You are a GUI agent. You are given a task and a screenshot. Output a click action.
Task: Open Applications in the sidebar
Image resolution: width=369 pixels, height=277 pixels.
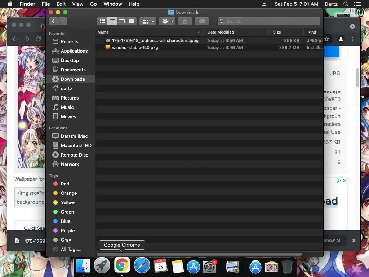(x=71, y=51)
